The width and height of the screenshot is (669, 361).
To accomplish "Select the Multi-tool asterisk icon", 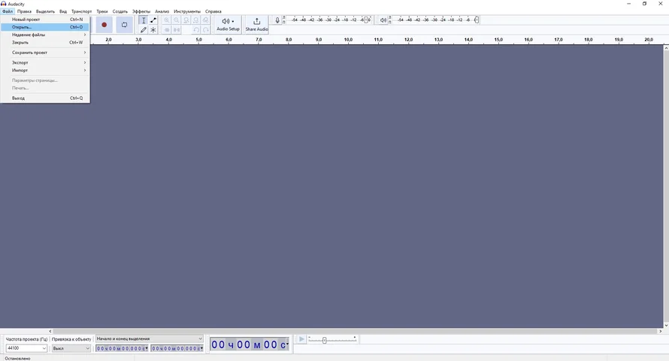I will point(153,30).
